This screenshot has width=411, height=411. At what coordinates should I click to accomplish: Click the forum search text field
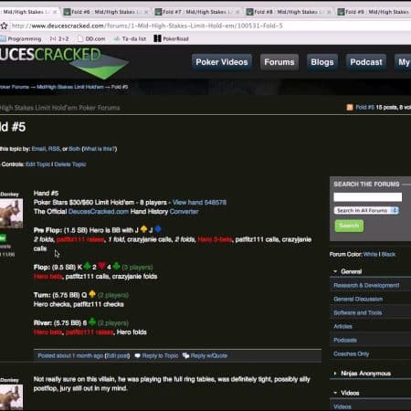[367, 197]
